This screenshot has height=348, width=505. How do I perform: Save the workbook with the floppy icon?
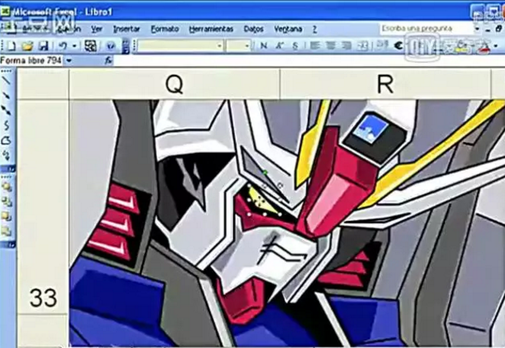point(44,47)
